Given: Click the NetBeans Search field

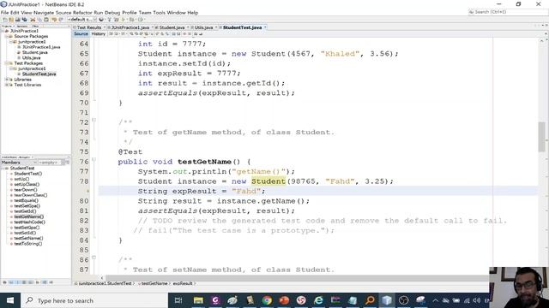Looking at the screenshot, I should coord(508,12).
